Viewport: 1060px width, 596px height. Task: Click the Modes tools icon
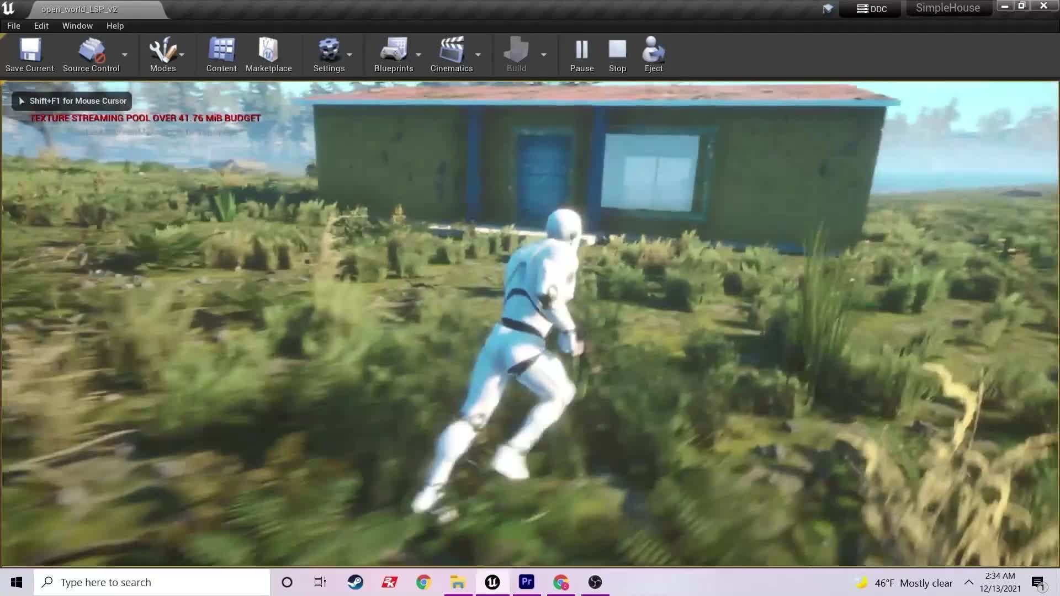point(162,50)
